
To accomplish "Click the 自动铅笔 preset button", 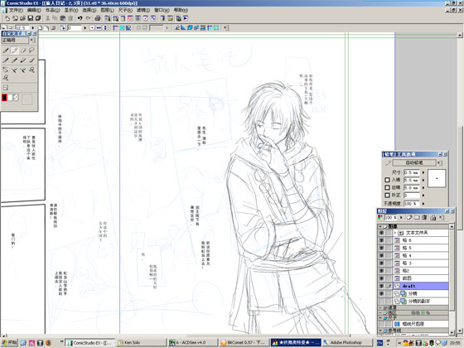I will (x=414, y=162).
